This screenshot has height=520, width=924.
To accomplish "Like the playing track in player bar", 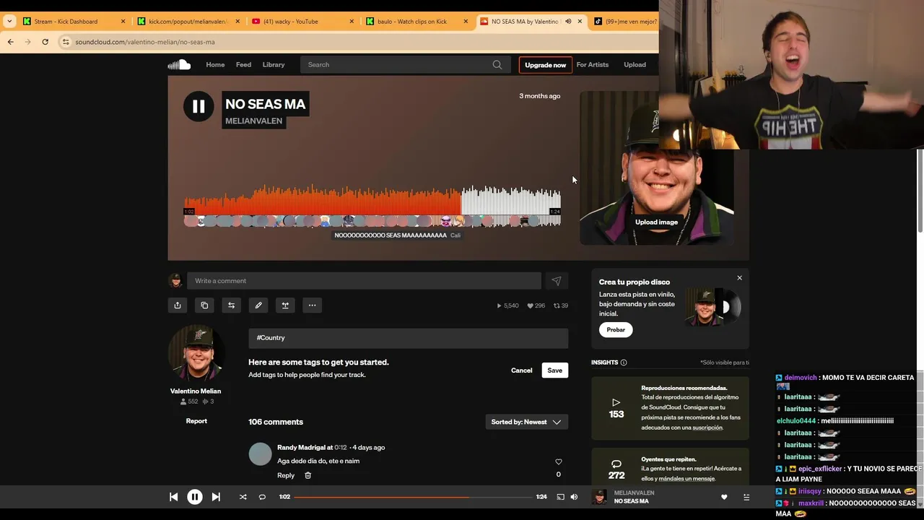I will click(724, 497).
